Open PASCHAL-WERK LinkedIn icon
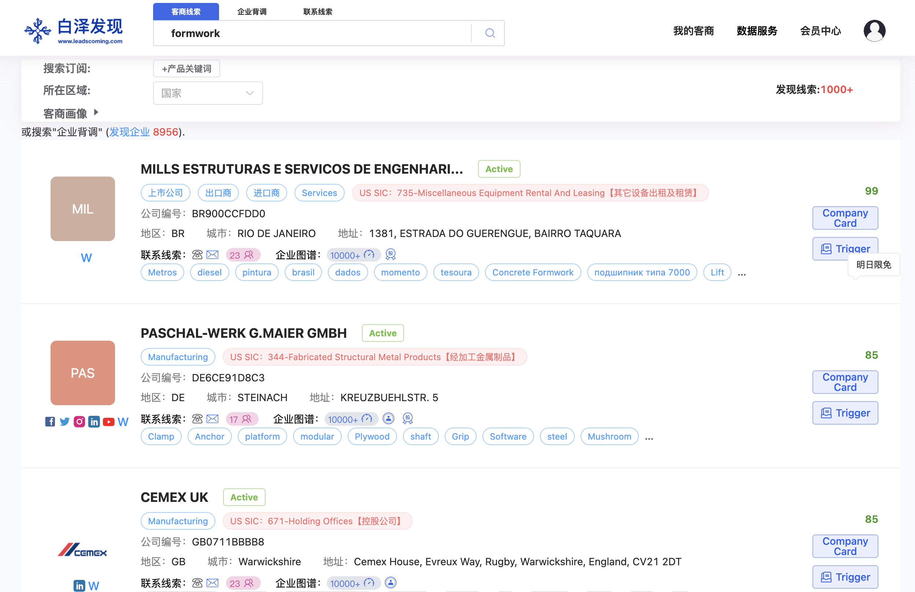The width and height of the screenshot is (915, 592). point(94,422)
